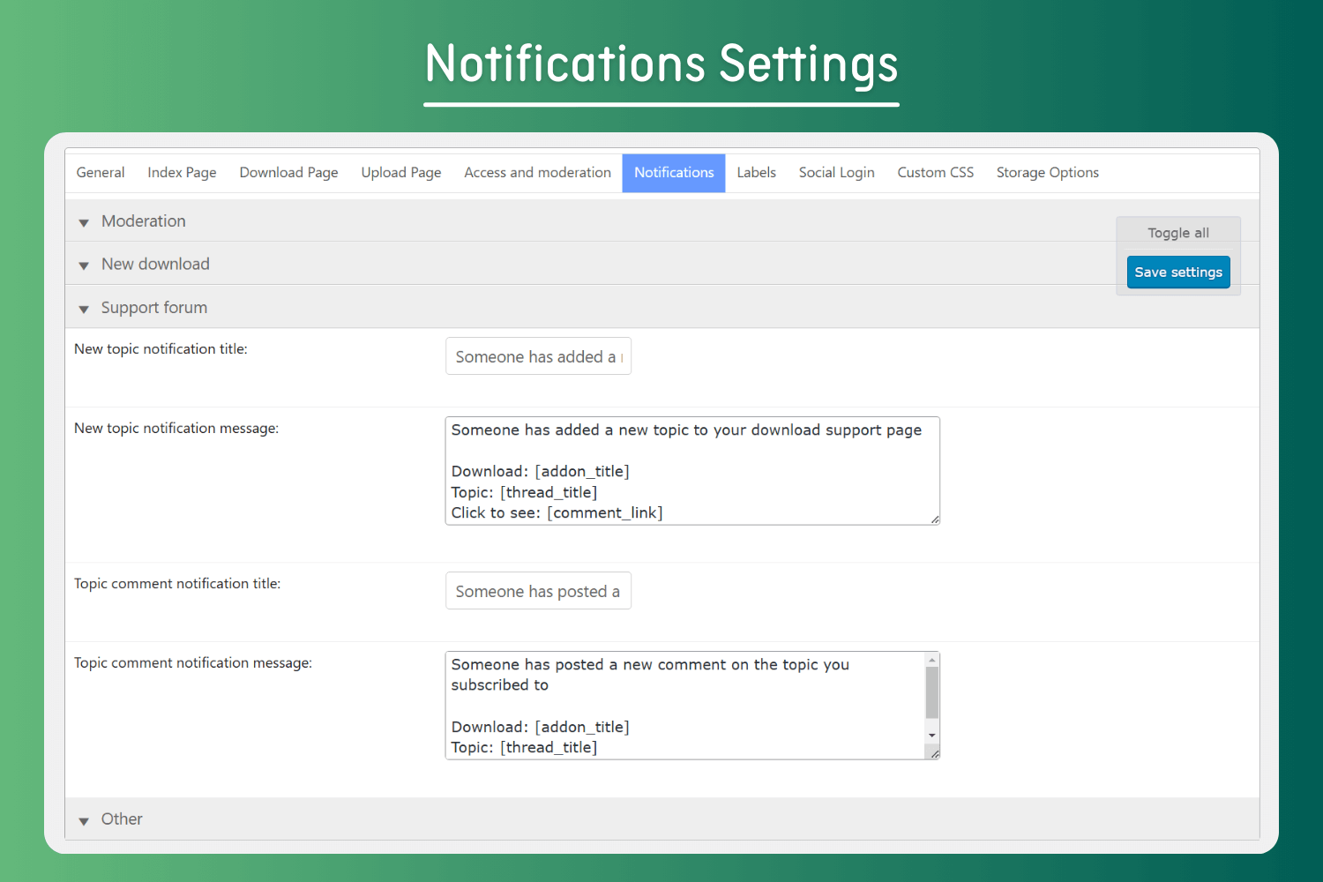The image size is (1323, 882).
Task: Click scroll-down arrow in Topic comment message box
Action: (x=932, y=736)
